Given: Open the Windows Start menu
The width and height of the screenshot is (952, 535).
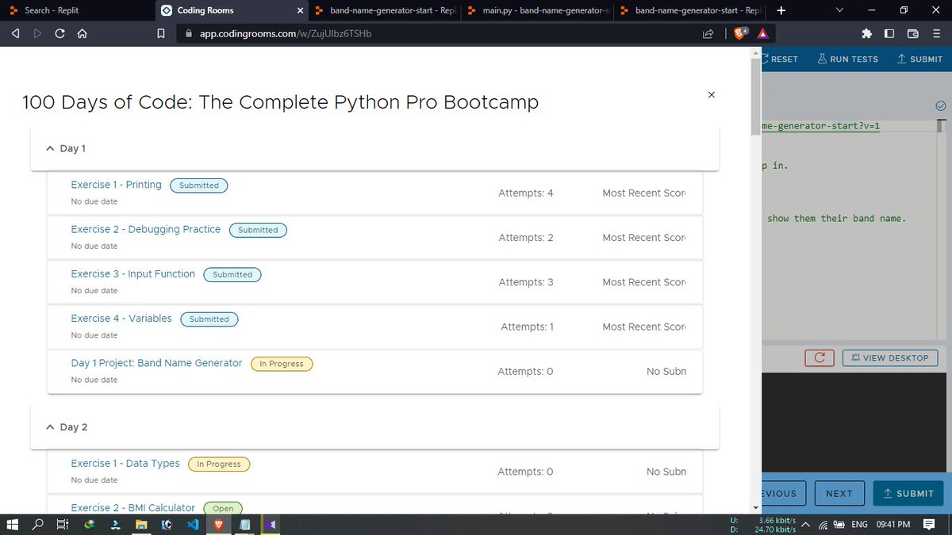Looking at the screenshot, I should coord(13,524).
